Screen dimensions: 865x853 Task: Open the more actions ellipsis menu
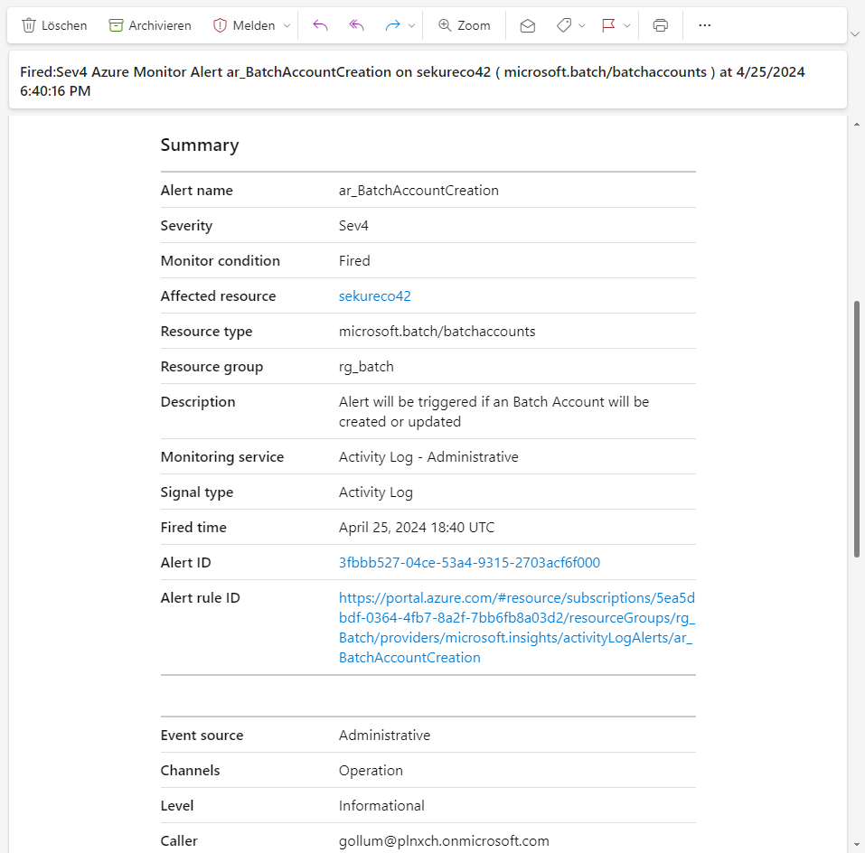click(x=705, y=25)
